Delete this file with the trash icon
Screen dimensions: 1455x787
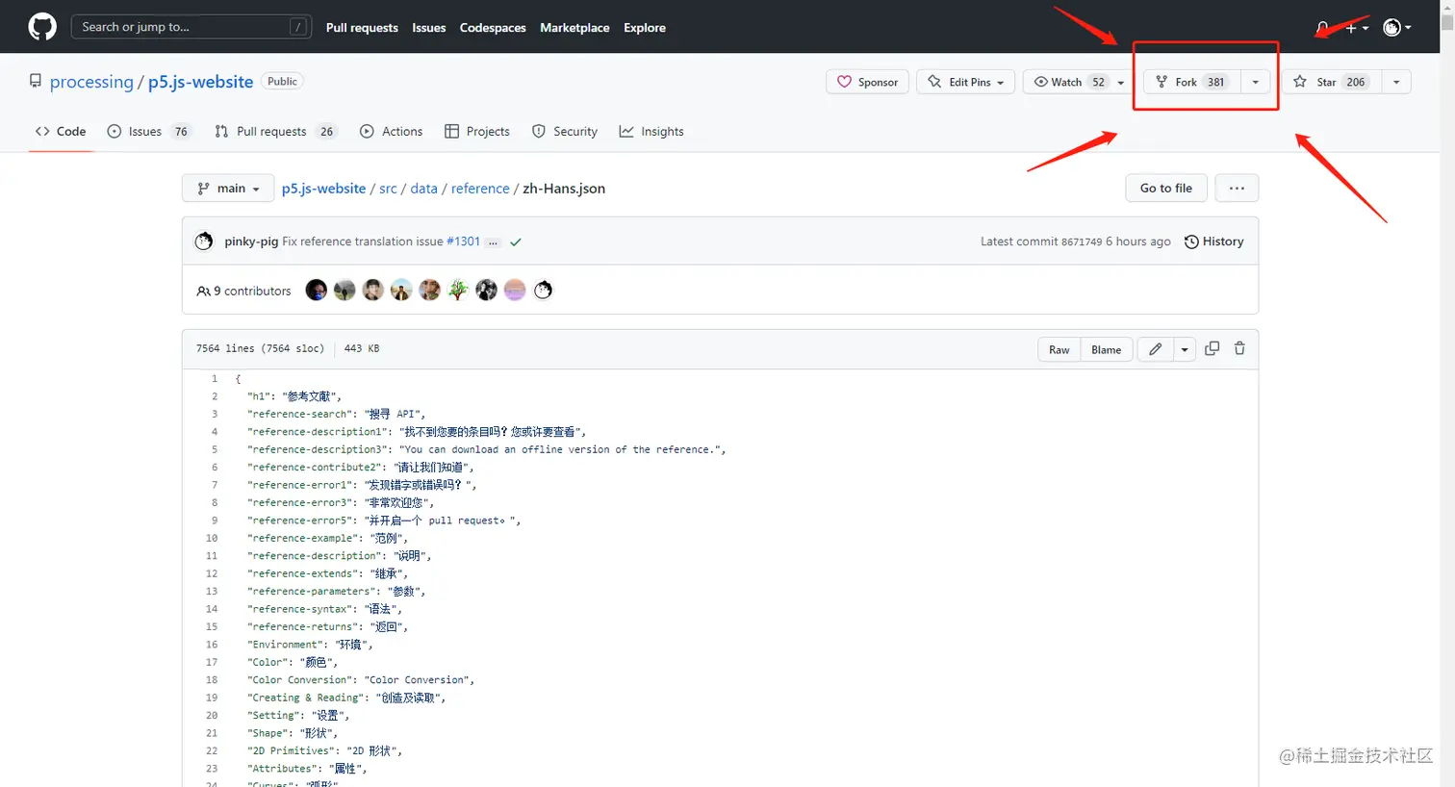click(1239, 348)
